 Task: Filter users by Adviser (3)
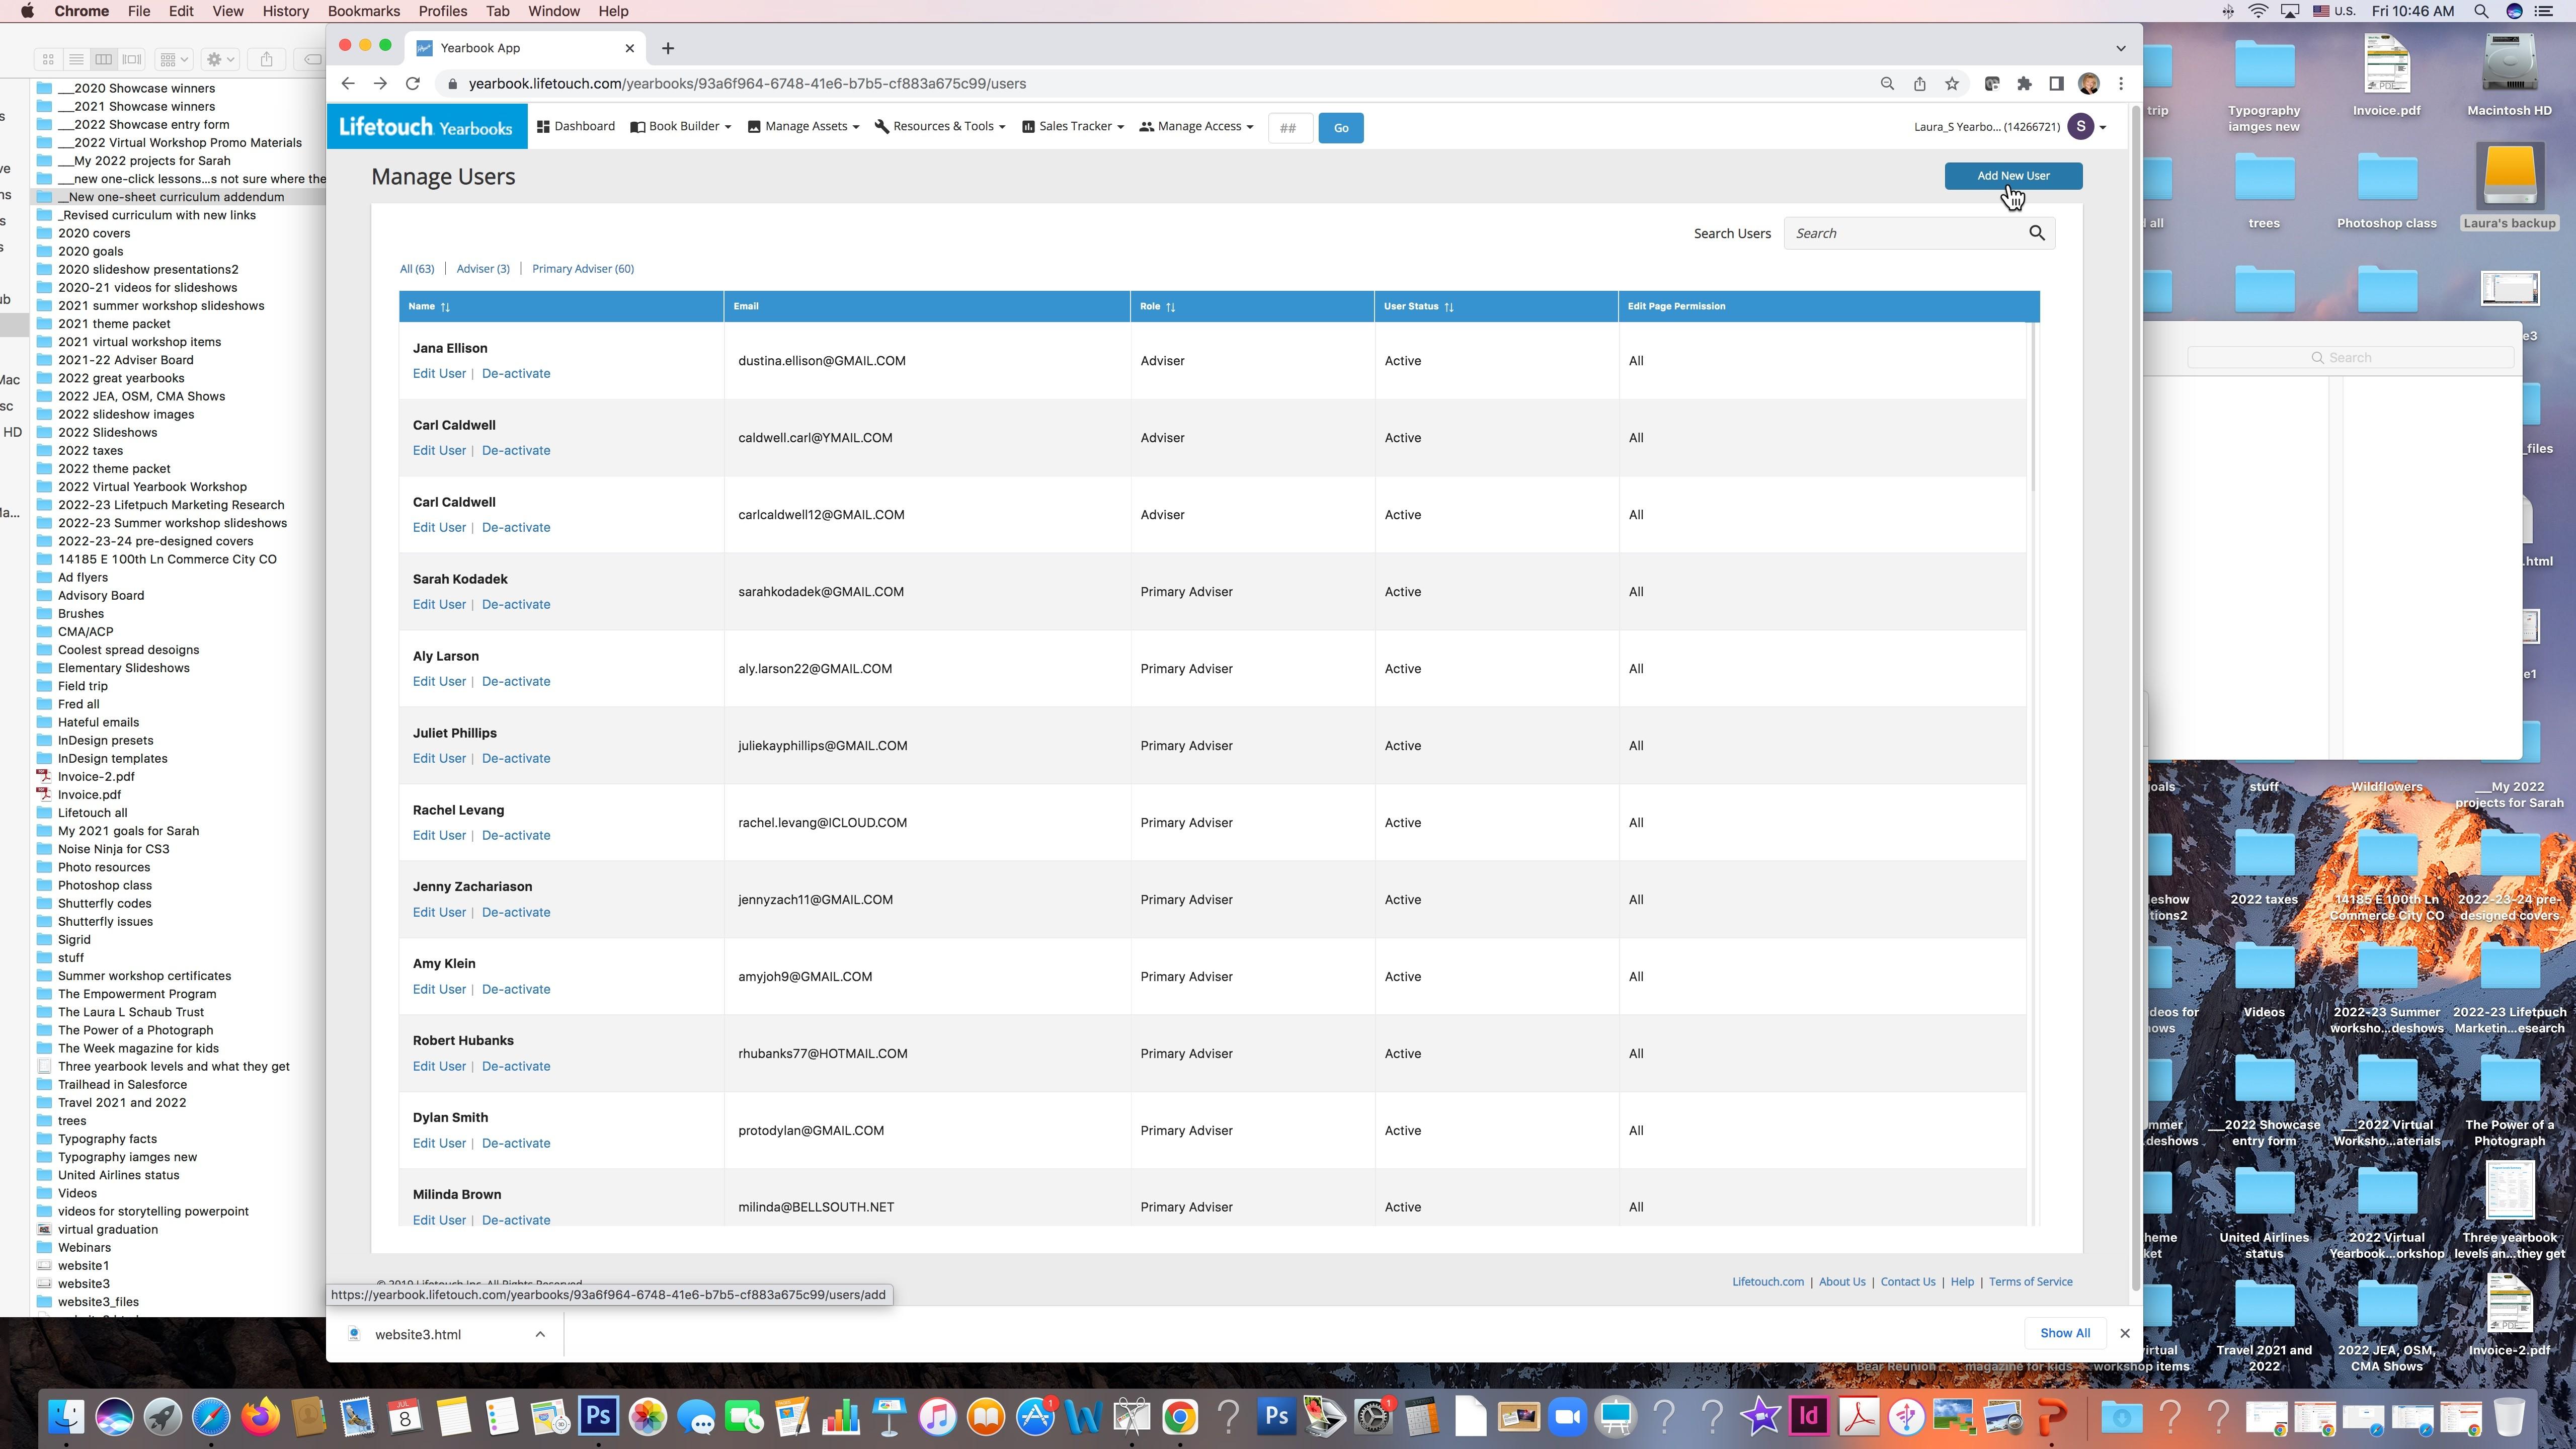pos(483,269)
